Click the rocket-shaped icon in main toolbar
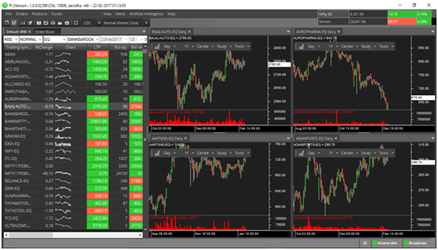This screenshot has width=438, height=250. 30,23
